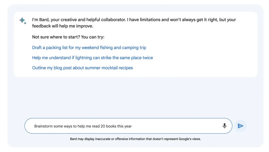Choose the summer mocktail blog outline suggestion

click(x=82, y=68)
